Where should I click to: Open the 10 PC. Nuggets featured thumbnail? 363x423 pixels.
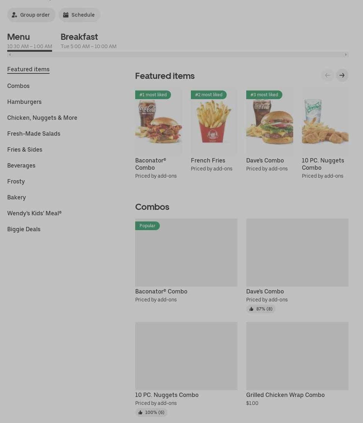(x=325, y=121)
